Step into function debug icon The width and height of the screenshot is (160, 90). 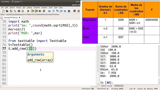point(57,11)
